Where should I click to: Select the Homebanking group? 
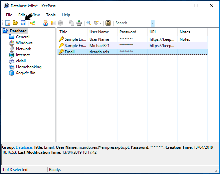click(29, 67)
